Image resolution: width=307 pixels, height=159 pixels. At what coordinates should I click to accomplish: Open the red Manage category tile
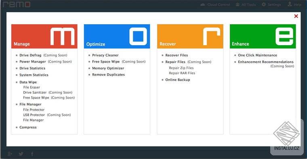[x=44, y=36]
